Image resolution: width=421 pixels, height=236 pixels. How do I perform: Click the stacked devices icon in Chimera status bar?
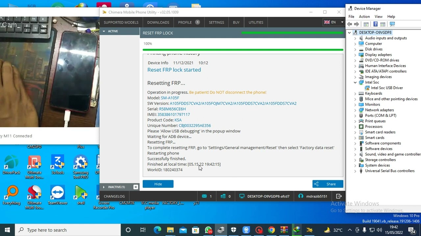tap(223, 196)
